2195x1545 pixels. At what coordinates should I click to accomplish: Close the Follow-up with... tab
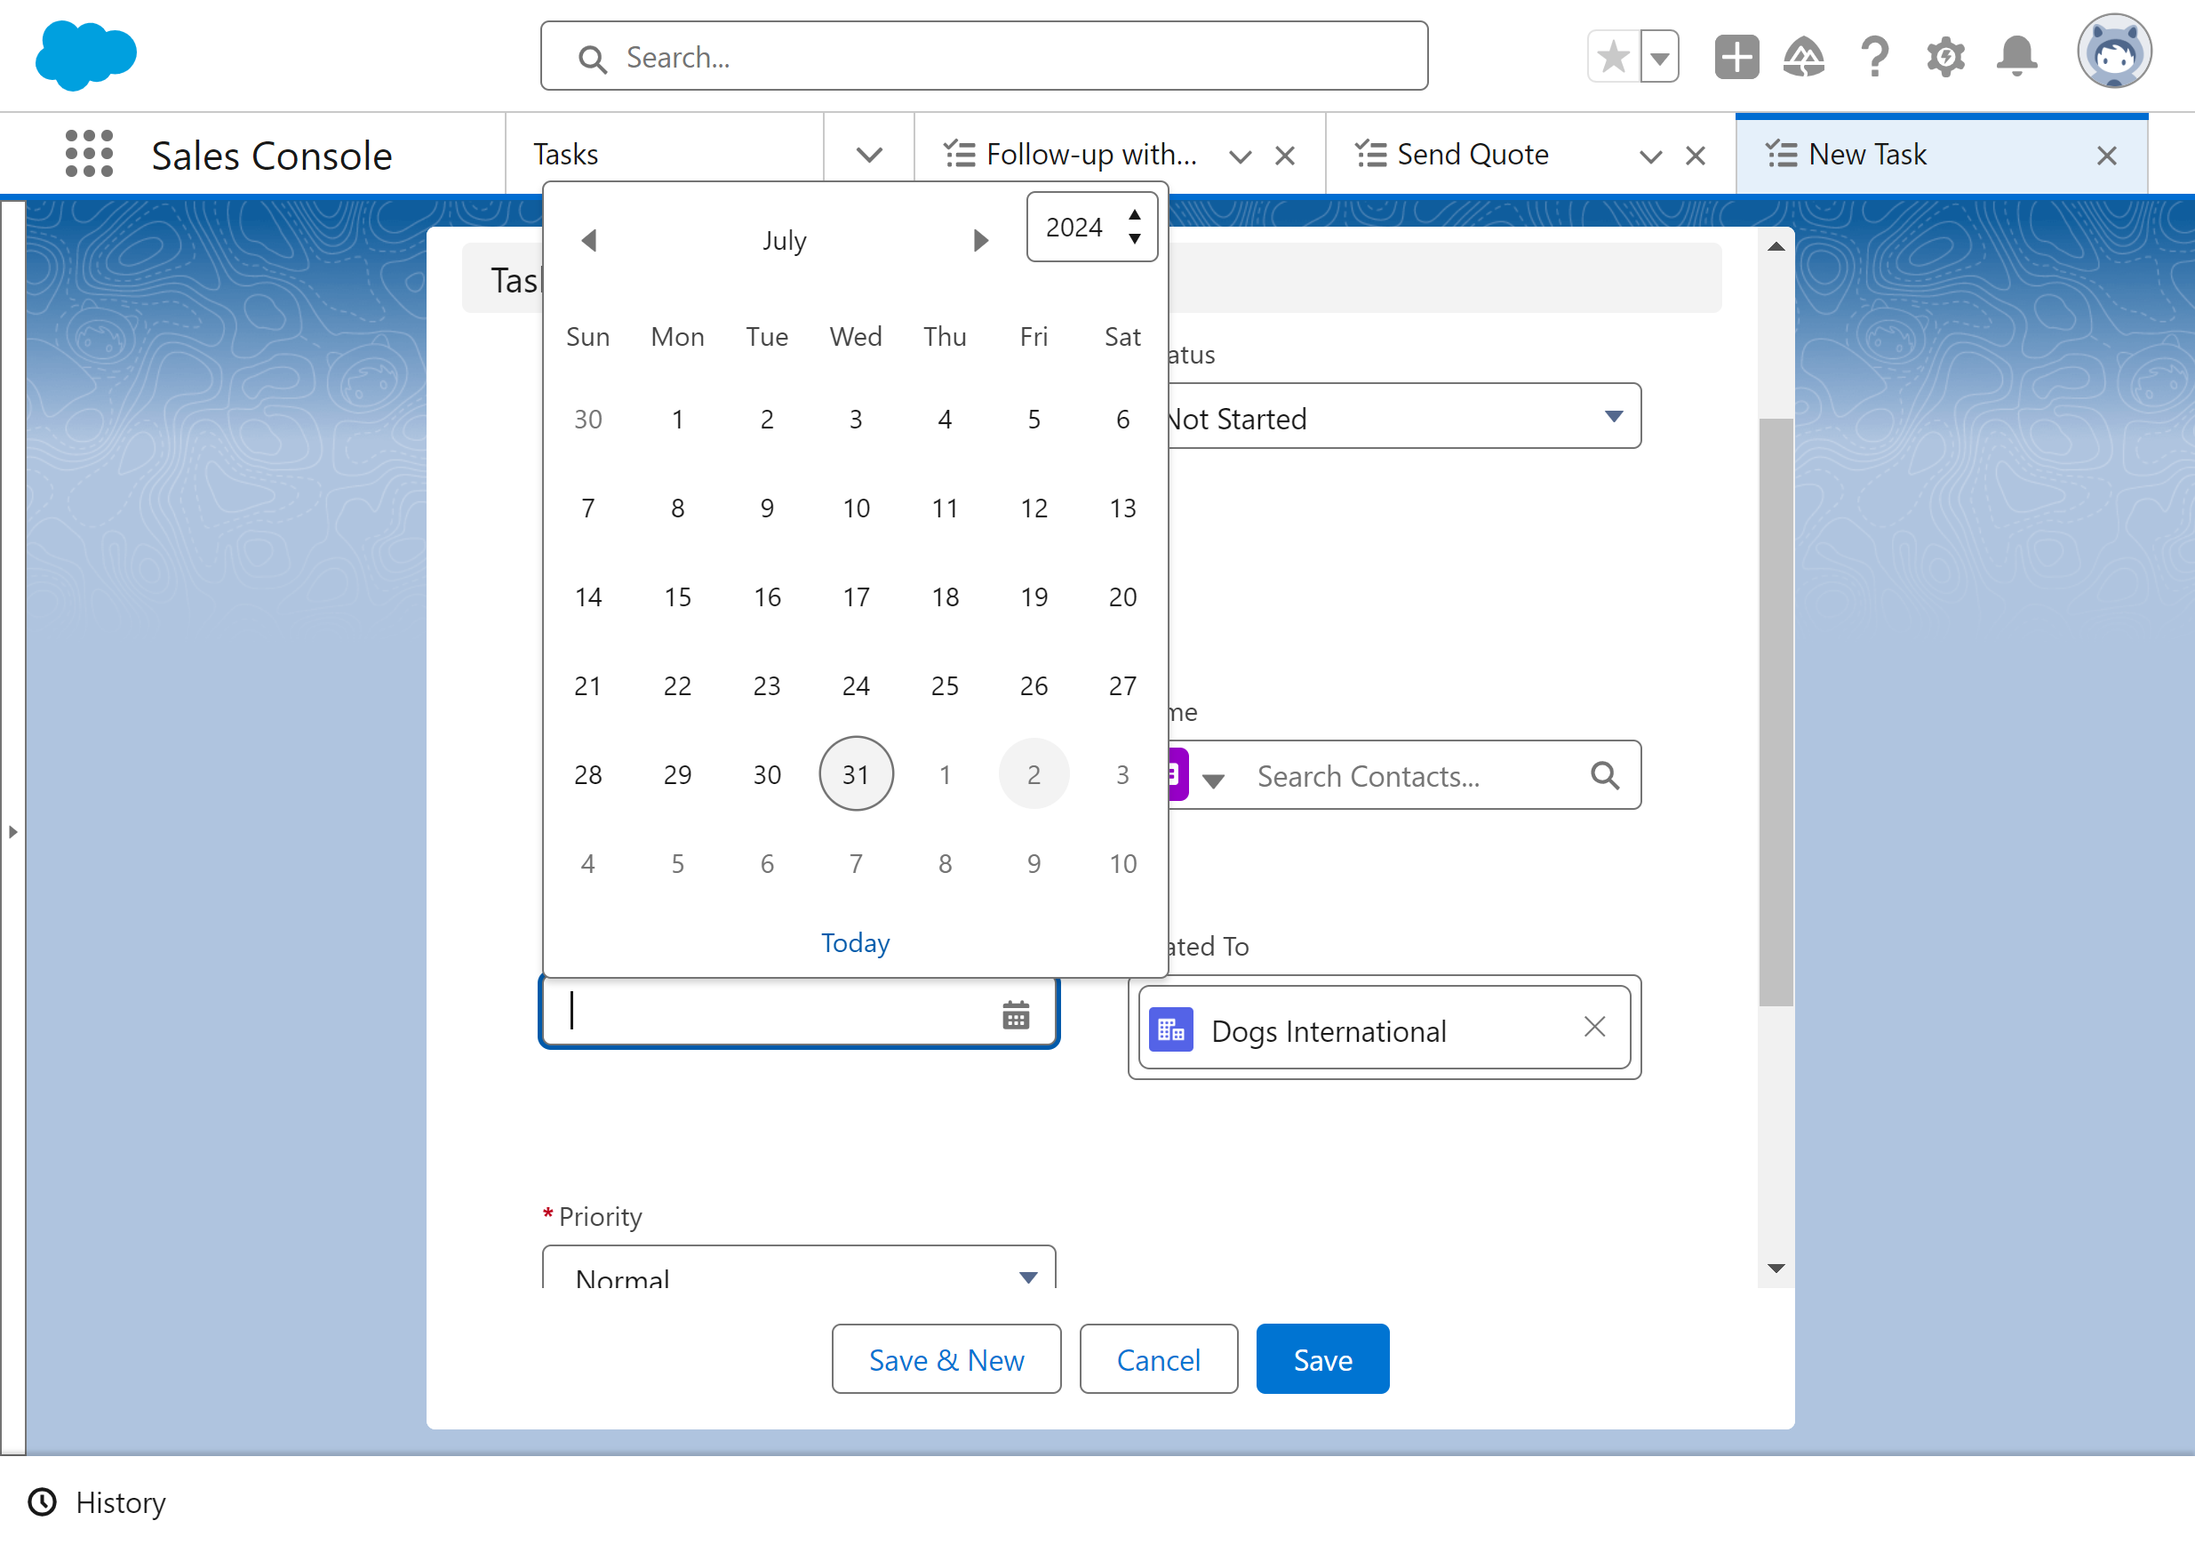1284,155
